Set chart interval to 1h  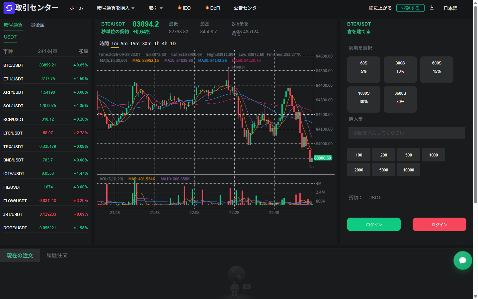(157, 44)
